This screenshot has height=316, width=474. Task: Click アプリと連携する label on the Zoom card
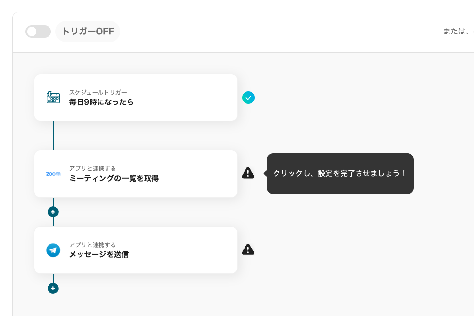tap(92, 168)
